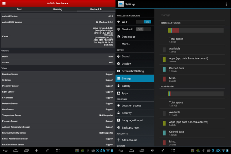The height and width of the screenshot is (154, 231).
Task: Click the Temperature Sensor row
Action: tap(58, 115)
